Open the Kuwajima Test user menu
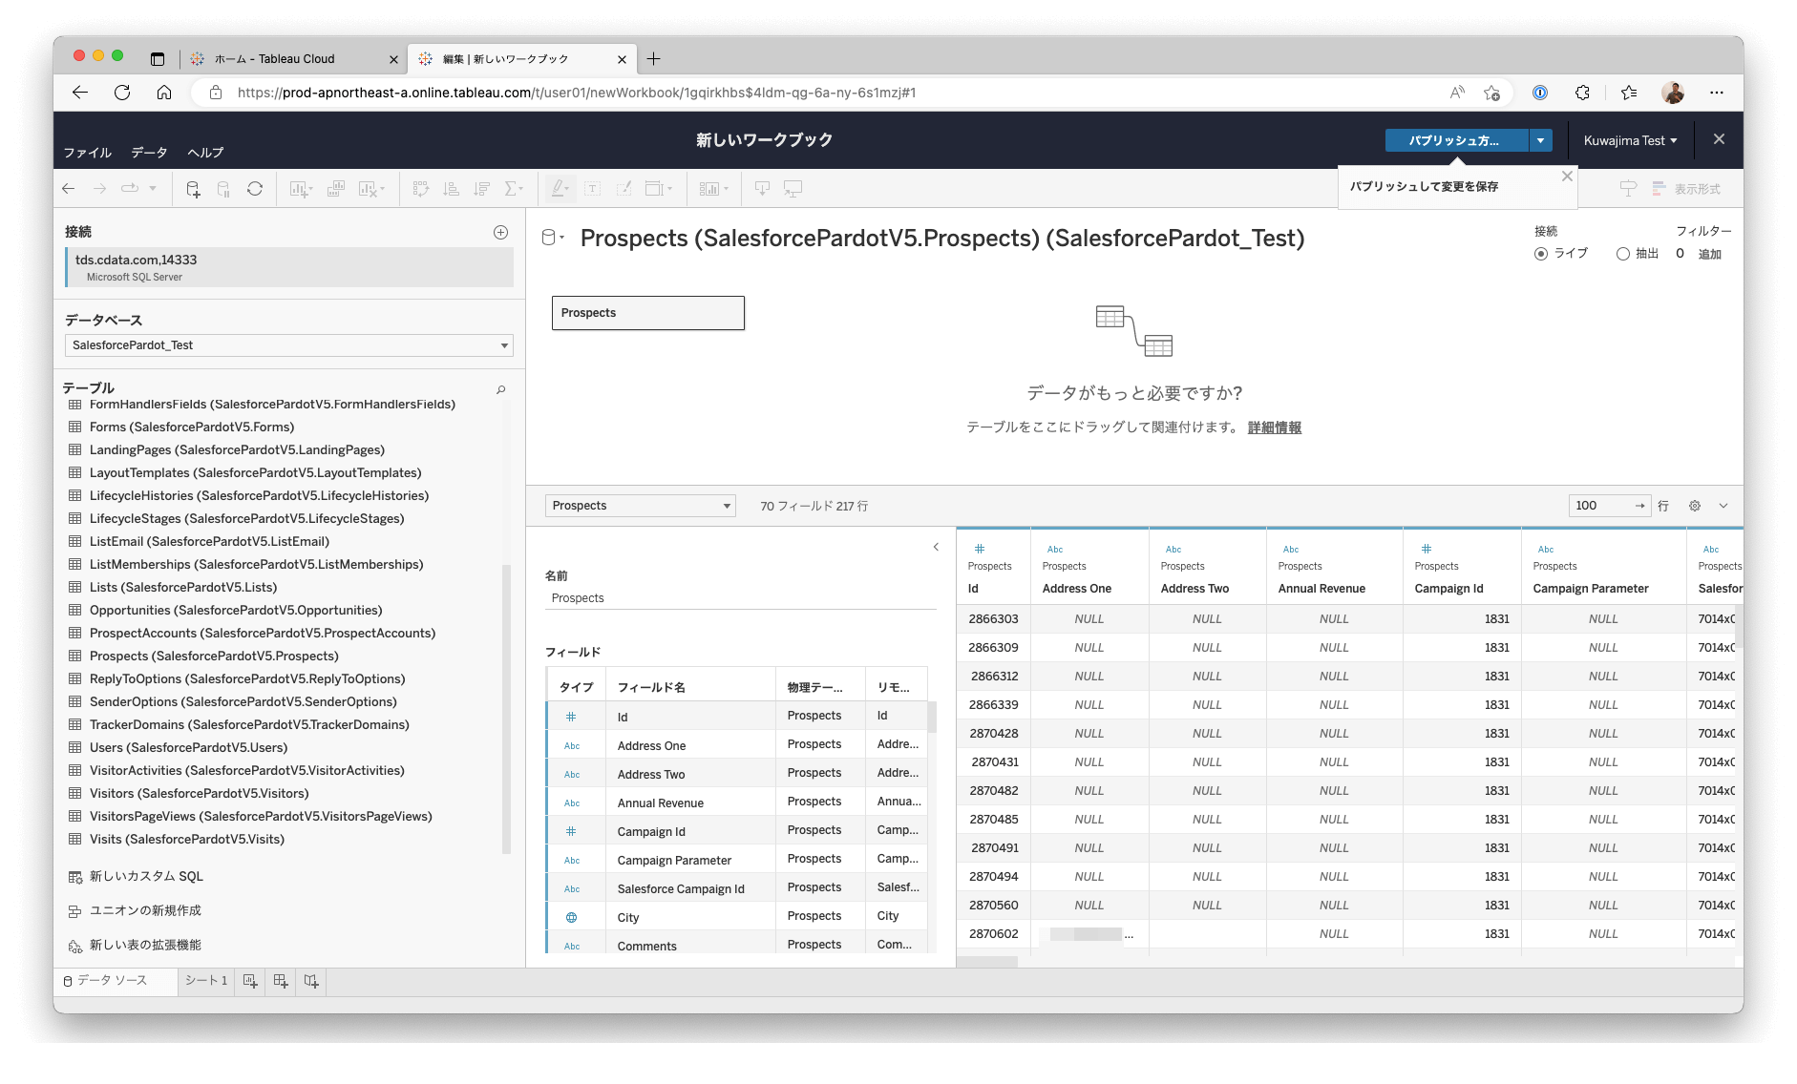 coord(1630,140)
